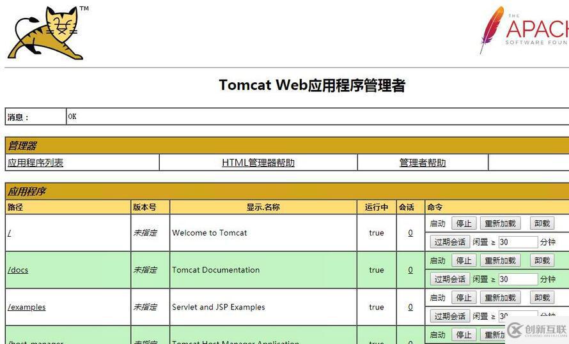Click the Tomcat cat logo

(48, 33)
